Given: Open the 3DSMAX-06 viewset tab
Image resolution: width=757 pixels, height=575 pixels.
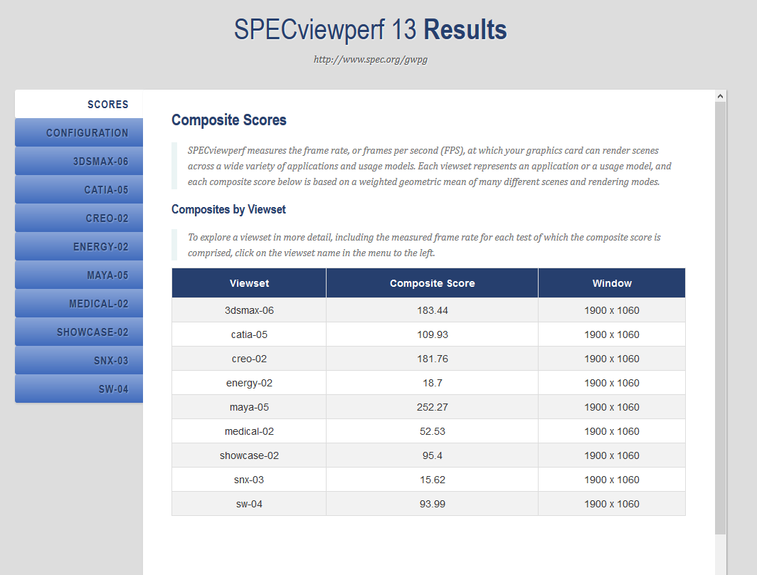Looking at the screenshot, I should coord(100,162).
